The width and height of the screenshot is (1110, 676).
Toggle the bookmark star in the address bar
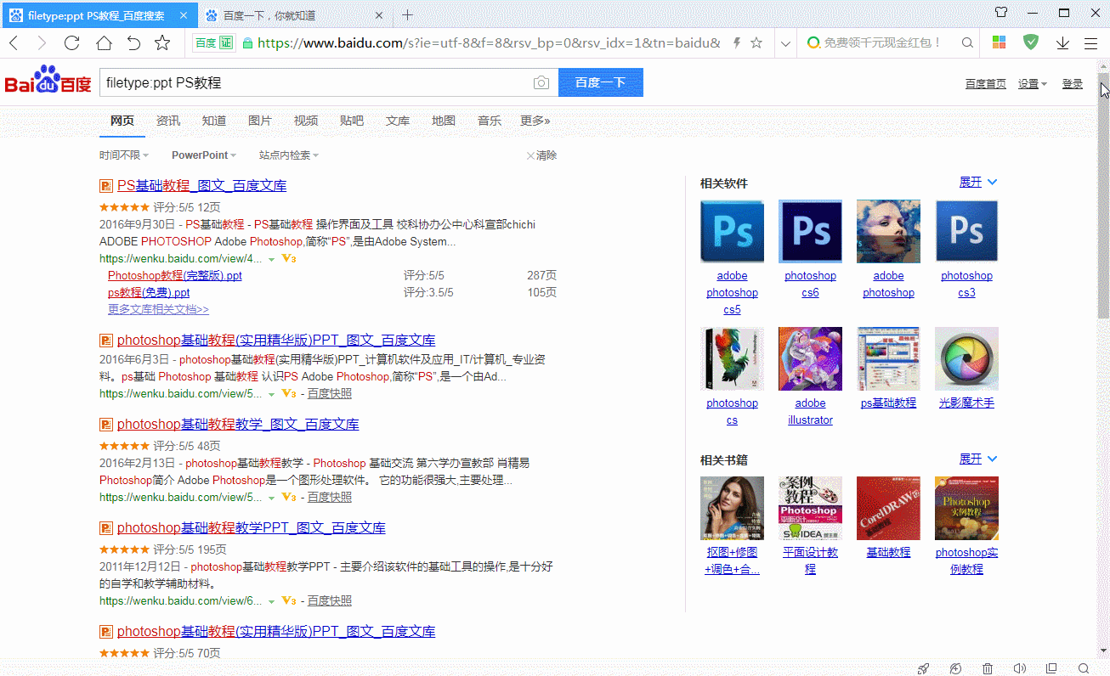[x=756, y=41]
